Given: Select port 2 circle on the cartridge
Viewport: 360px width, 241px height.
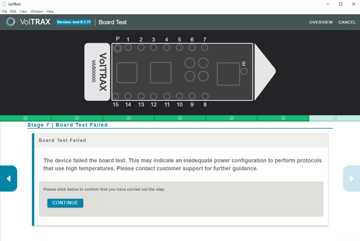Looking at the screenshot, I should tap(141, 48).
